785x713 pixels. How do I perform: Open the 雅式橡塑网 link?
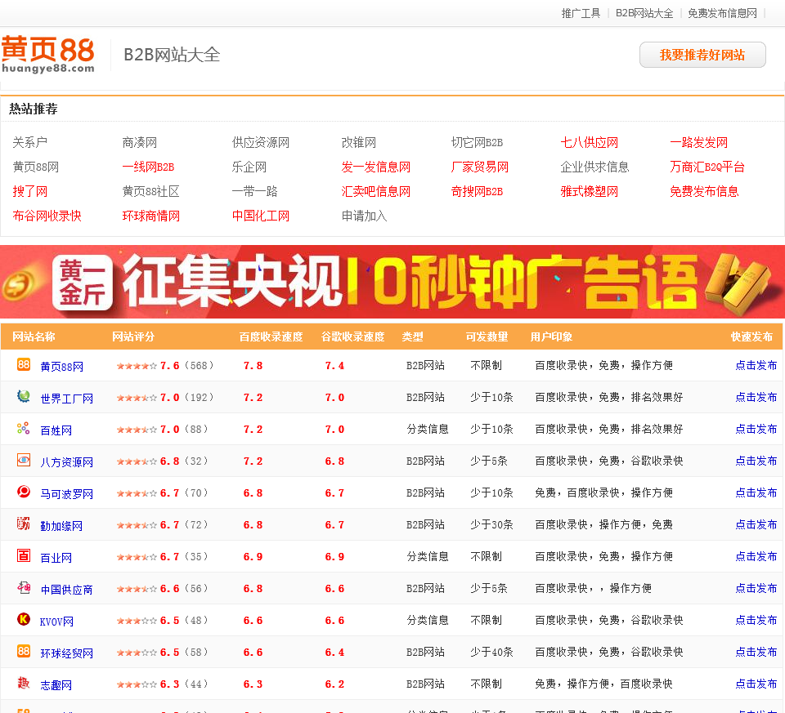tap(590, 191)
